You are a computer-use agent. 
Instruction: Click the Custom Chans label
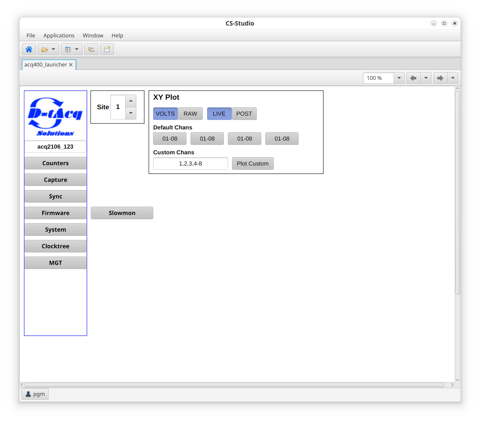tap(174, 152)
